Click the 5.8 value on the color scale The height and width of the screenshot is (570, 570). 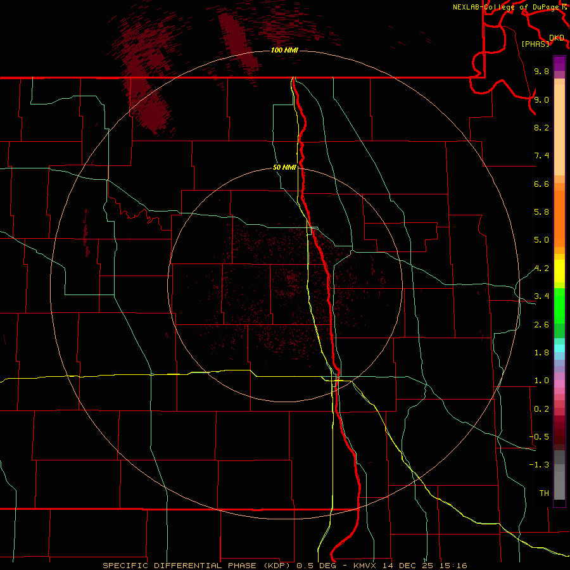pyautogui.click(x=541, y=212)
